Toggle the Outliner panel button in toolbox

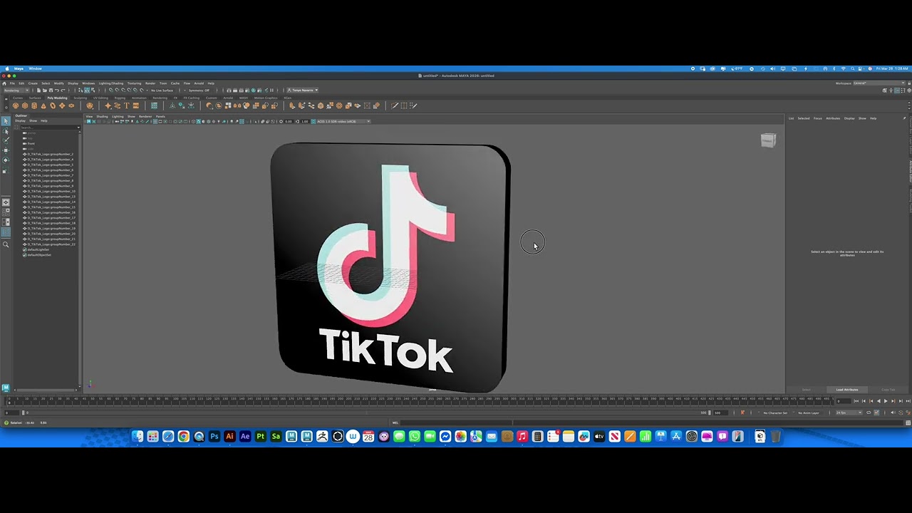[6, 232]
